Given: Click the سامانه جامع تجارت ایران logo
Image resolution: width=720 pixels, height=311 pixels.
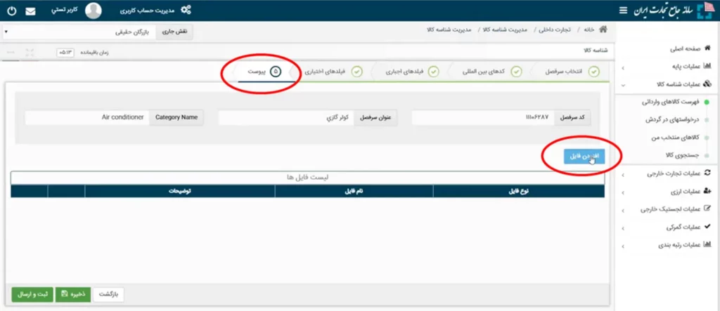Looking at the screenshot, I should [674, 11].
